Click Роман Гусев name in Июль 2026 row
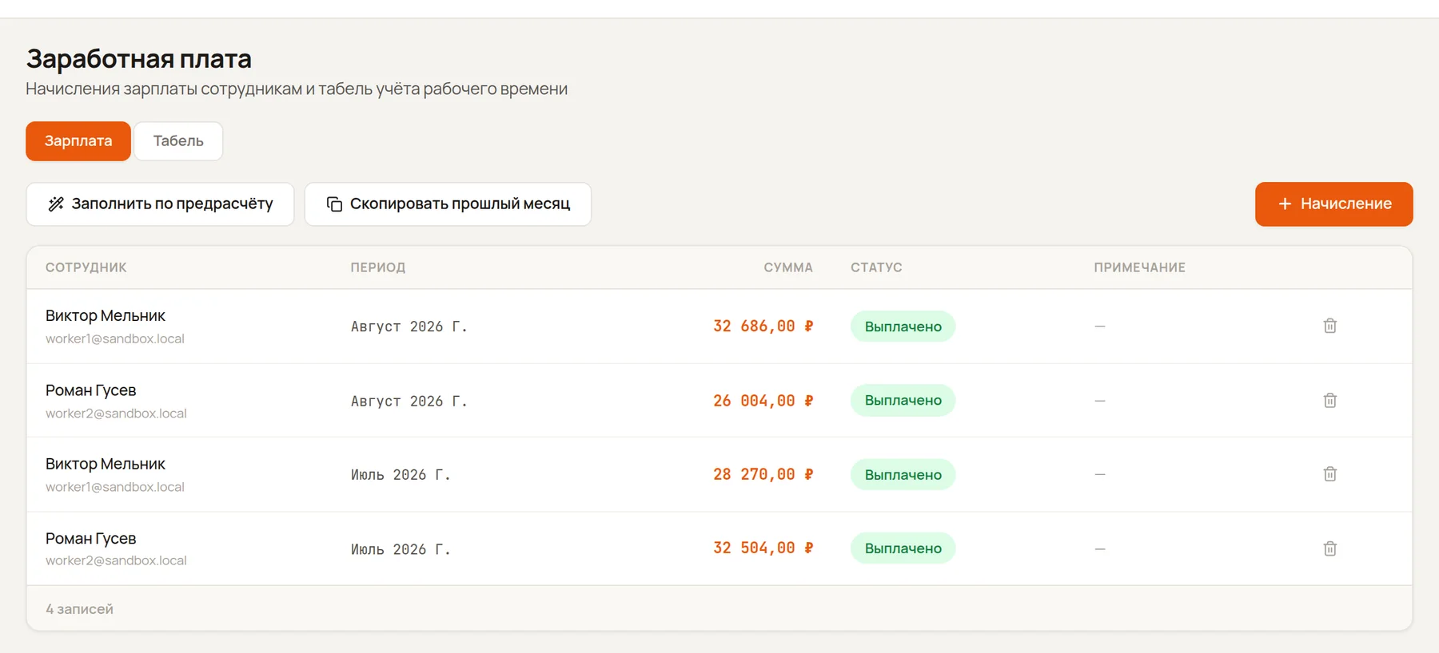 point(91,539)
